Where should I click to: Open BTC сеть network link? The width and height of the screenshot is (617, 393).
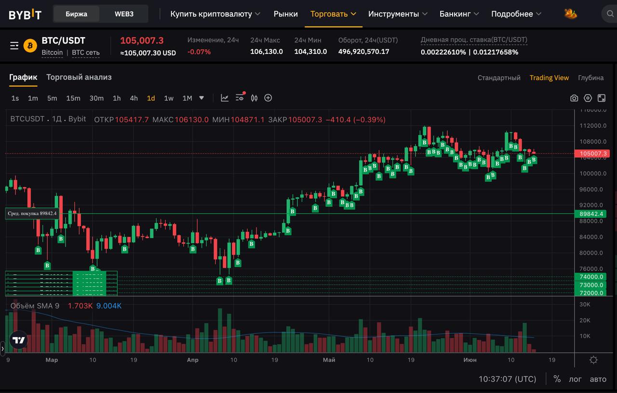coord(86,52)
